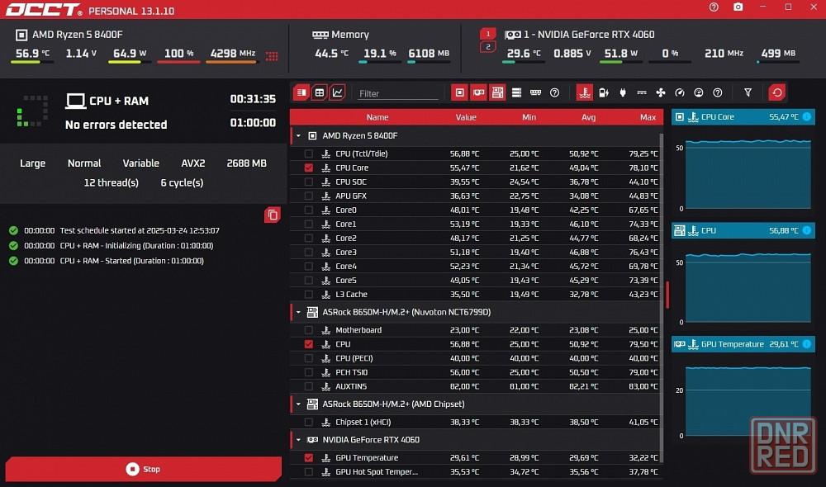826x487 pixels.
Task: Take a screenshot with the camera icon
Action: [x=738, y=7]
